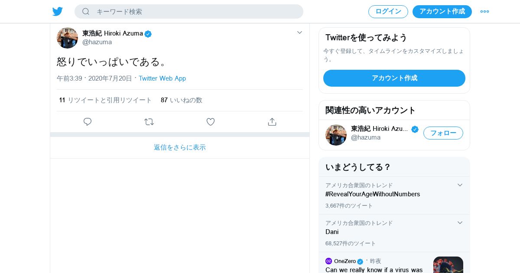
Task: Click the large アカウント作成 sidebar button
Action: pyautogui.click(x=394, y=78)
